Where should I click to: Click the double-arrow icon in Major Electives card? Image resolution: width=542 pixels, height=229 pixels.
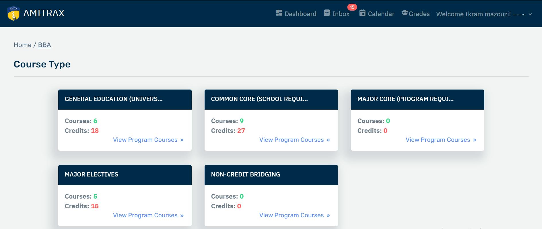tap(182, 216)
